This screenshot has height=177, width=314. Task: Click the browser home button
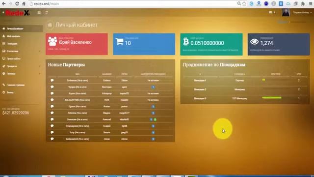(24, 3)
